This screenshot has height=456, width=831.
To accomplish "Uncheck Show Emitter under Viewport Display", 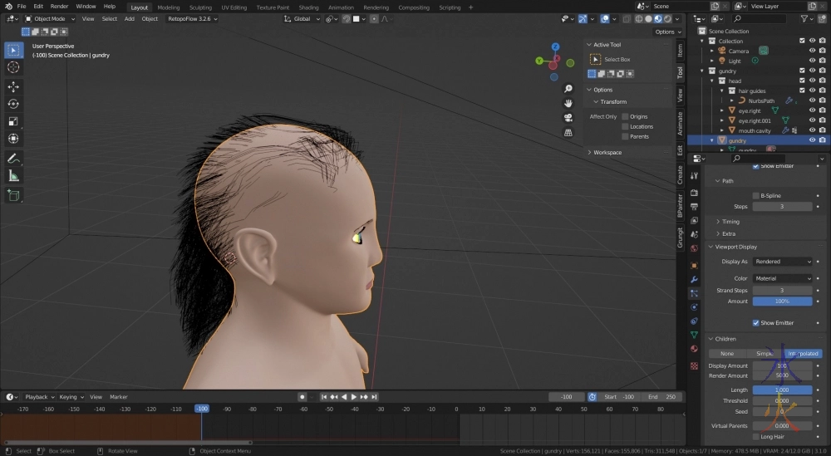I will pos(756,322).
